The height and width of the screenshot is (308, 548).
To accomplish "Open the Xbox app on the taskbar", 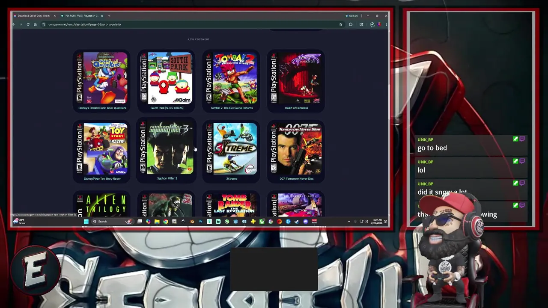I will 262,221.
